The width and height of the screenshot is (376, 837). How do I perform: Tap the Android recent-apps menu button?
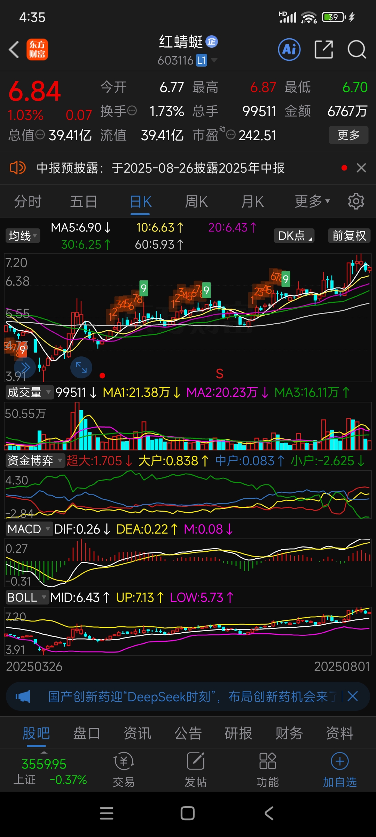point(107,813)
